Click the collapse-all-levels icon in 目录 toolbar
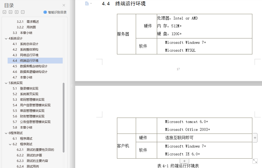 (x=10, y=12)
